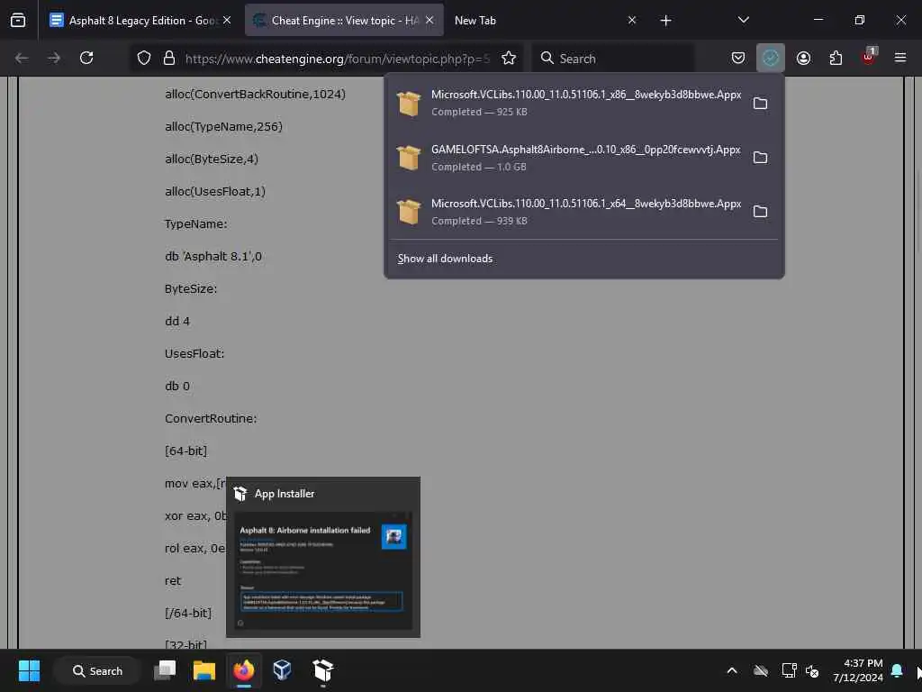Switch to Cheat Engine View topic tab

coord(344,21)
